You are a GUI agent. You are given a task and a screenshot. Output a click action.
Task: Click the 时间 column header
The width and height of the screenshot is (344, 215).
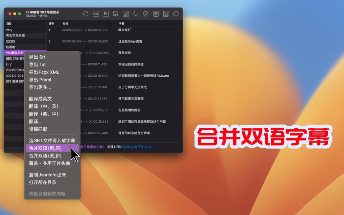pos(65,24)
